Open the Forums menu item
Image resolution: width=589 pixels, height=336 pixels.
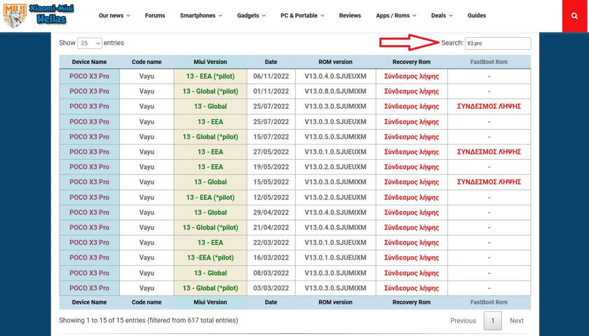click(x=155, y=15)
